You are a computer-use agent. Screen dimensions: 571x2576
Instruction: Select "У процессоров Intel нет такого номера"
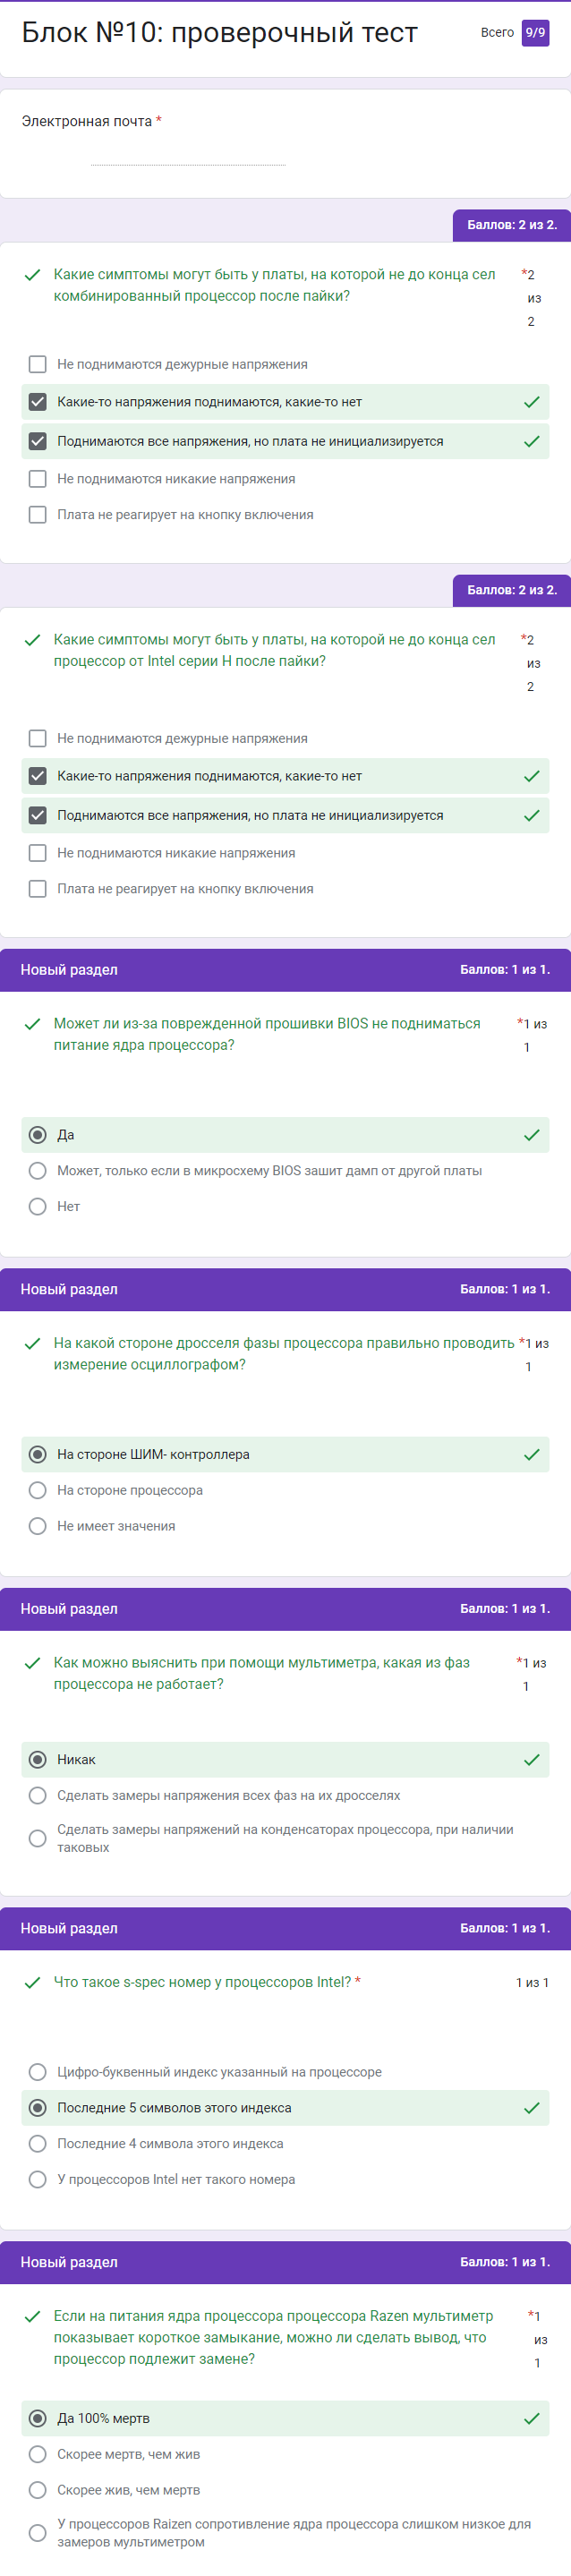[x=38, y=2180]
